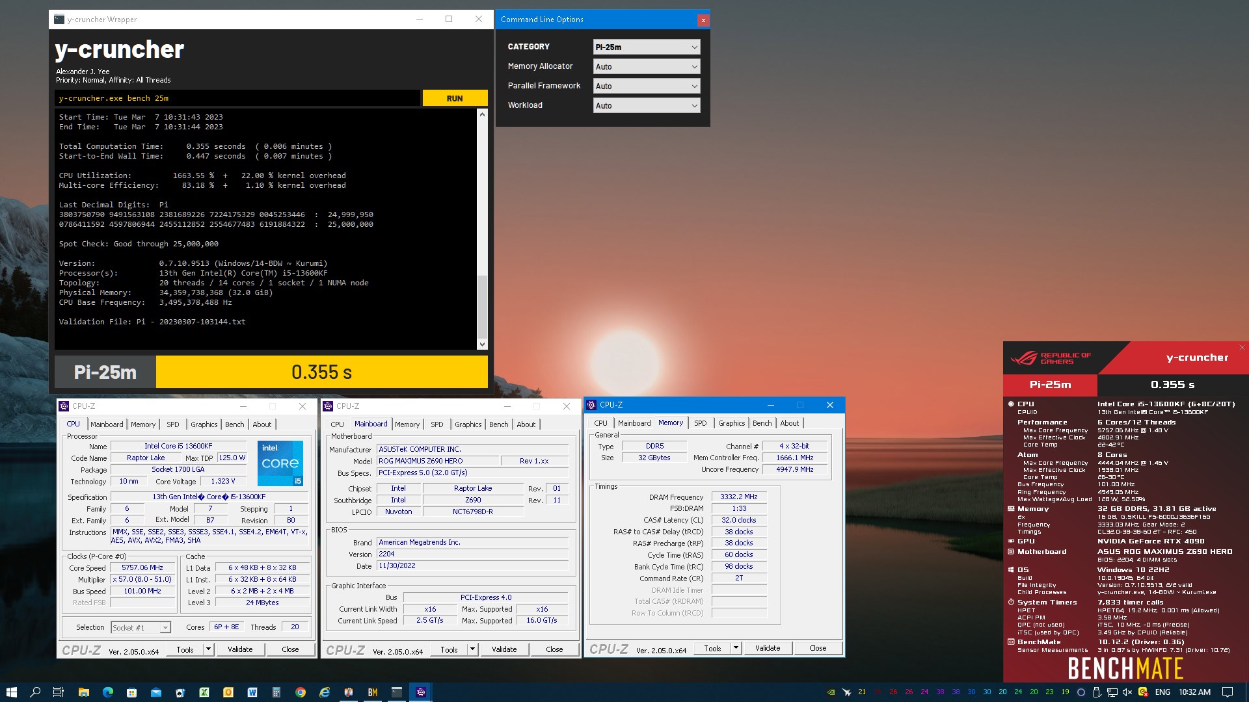
Task: Click the y-cruncher output scrollbar thumb
Action: pos(482,305)
